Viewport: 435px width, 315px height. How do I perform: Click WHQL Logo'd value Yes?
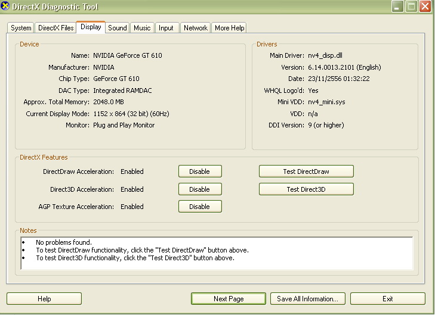pyautogui.click(x=313, y=91)
